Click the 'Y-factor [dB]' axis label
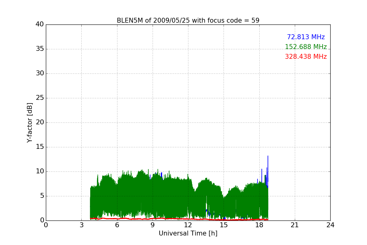Image resolution: width=367 pixels, height=245 pixels. click(x=30, y=123)
